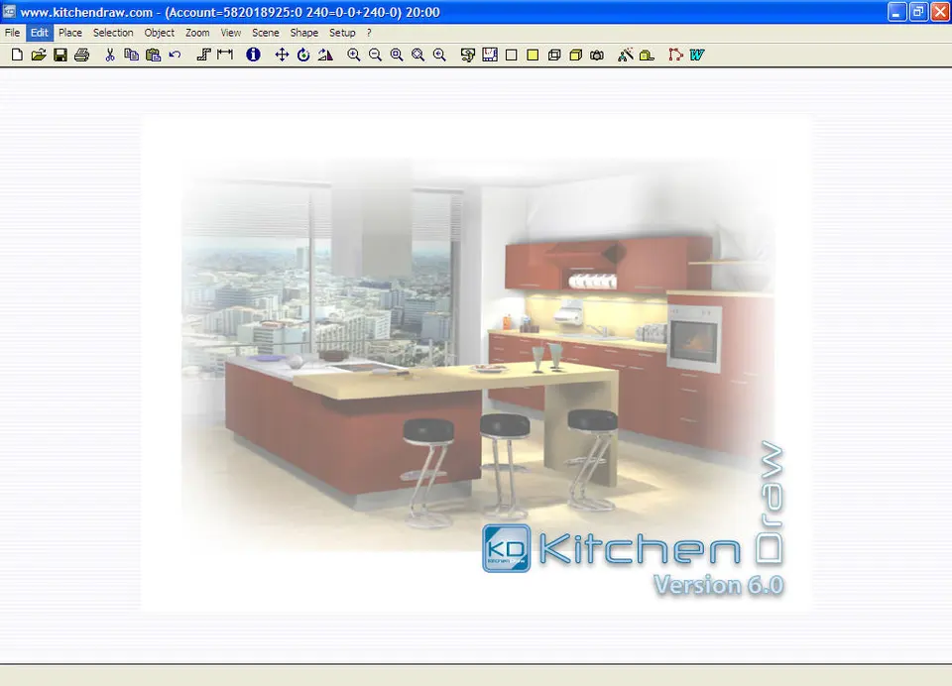
Task: Click the stepped wall shape icon
Action: [203, 56]
